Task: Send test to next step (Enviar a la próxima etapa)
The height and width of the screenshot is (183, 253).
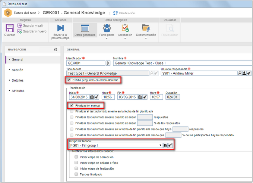Action: tap(60, 32)
